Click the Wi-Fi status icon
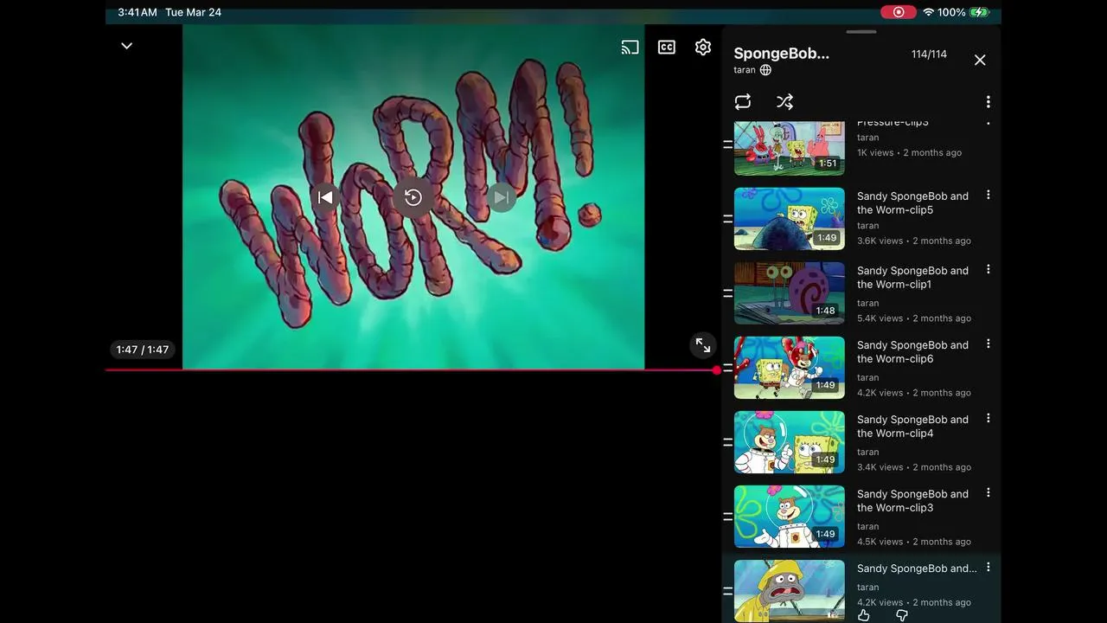Image resolution: width=1107 pixels, height=623 pixels. 929,12
